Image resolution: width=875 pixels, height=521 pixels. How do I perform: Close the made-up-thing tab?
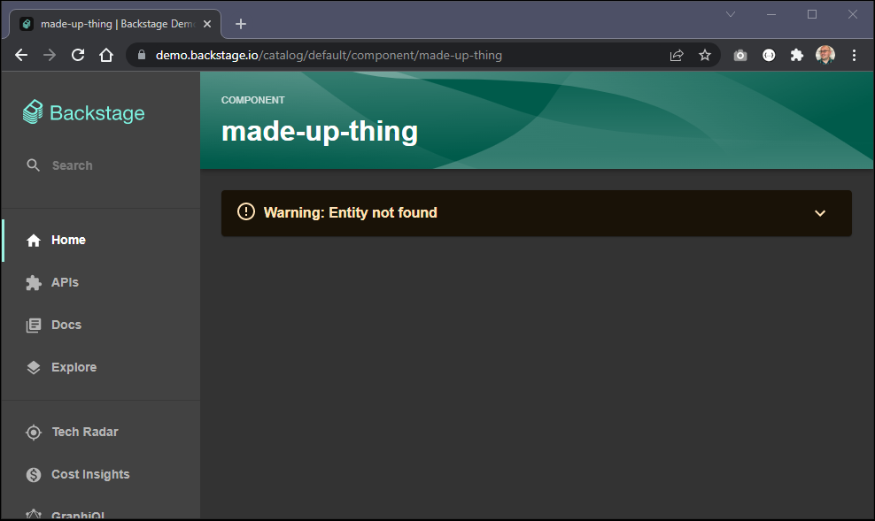click(x=207, y=24)
